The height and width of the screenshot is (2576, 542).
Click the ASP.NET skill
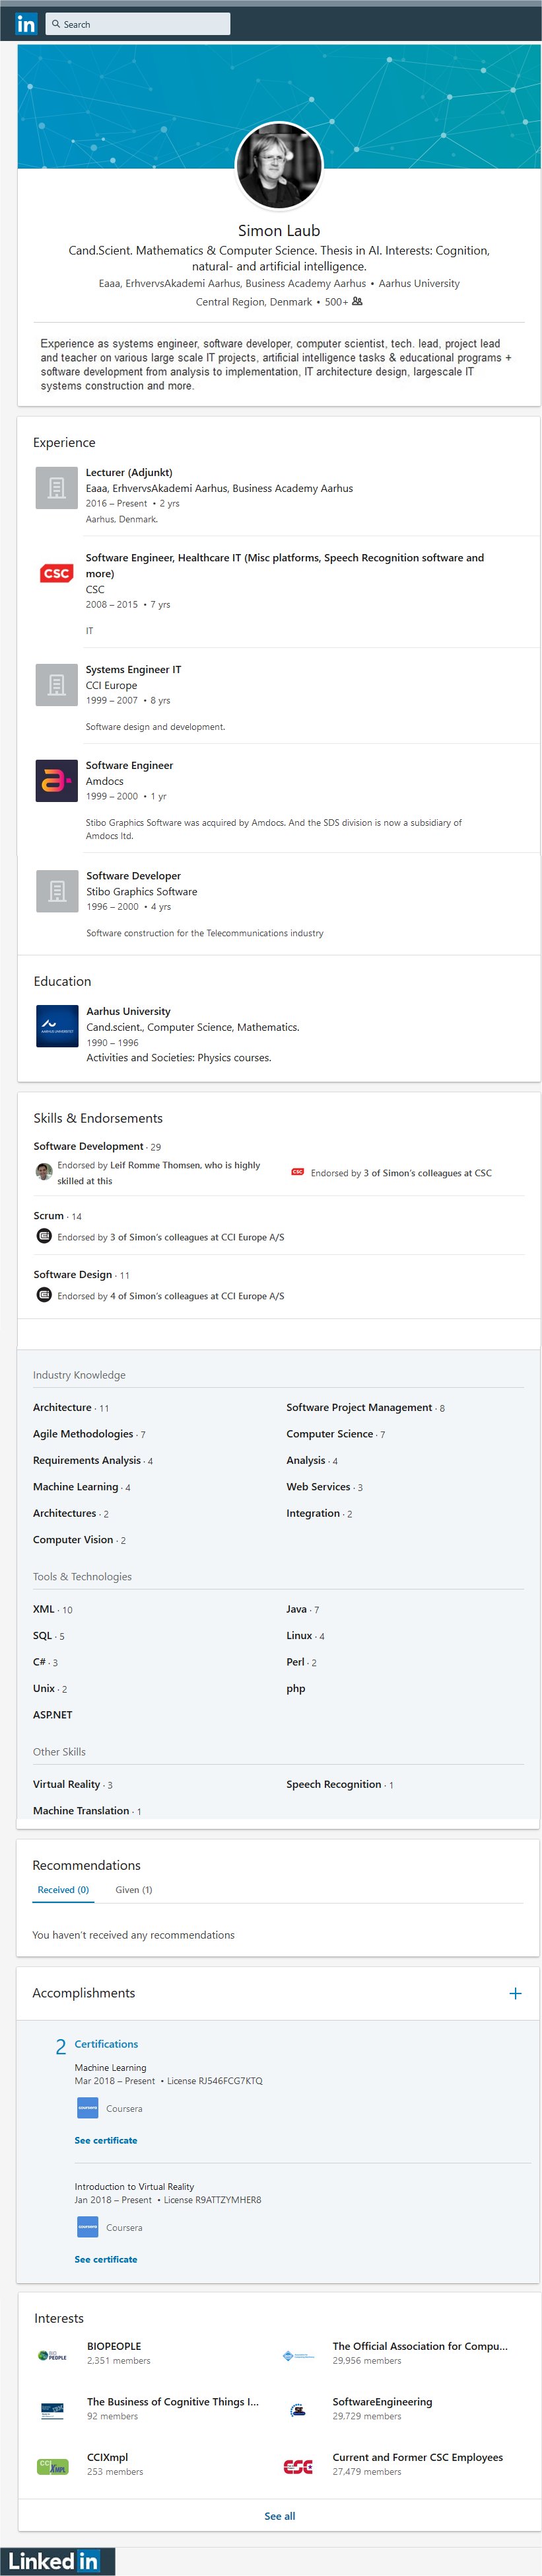pos(53,1715)
